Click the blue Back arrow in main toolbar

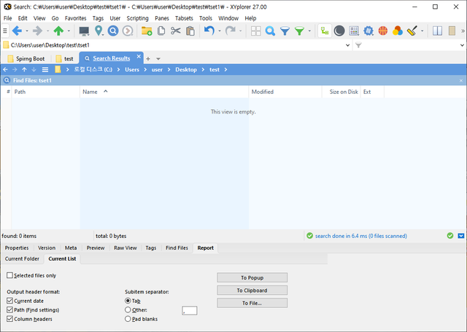click(17, 31)
